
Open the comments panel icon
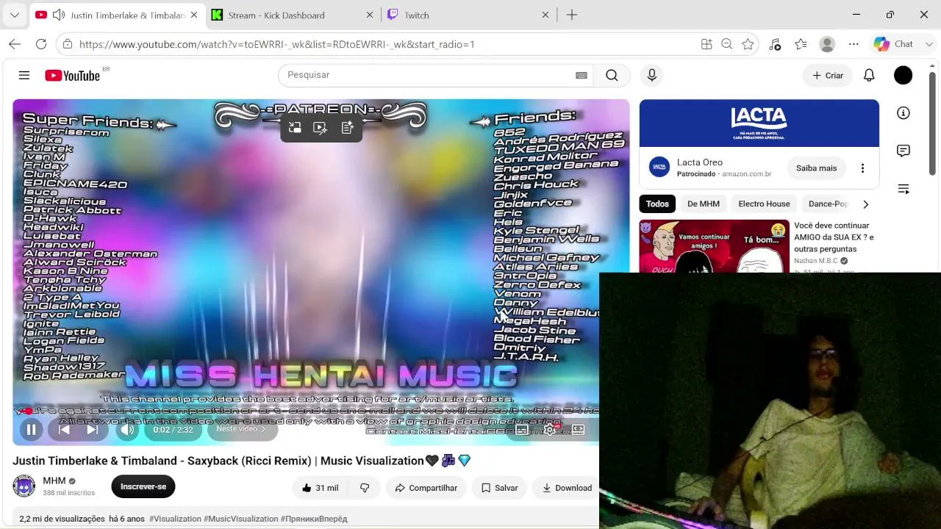[904, 151]
